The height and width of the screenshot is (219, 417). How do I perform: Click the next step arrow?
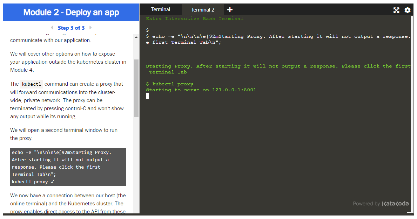pyautogui.click(x=90, y=28)
